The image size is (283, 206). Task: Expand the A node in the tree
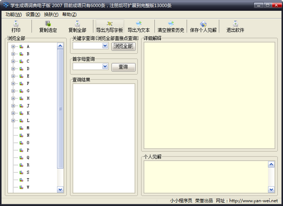(x=13, y=47)
